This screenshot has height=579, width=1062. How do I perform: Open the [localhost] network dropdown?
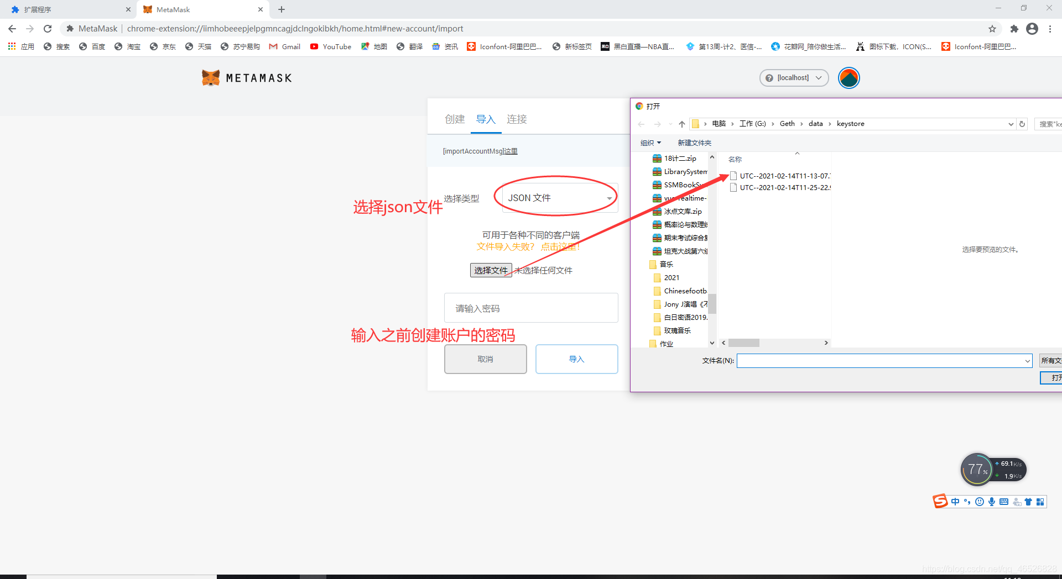[x=794, y=78]
